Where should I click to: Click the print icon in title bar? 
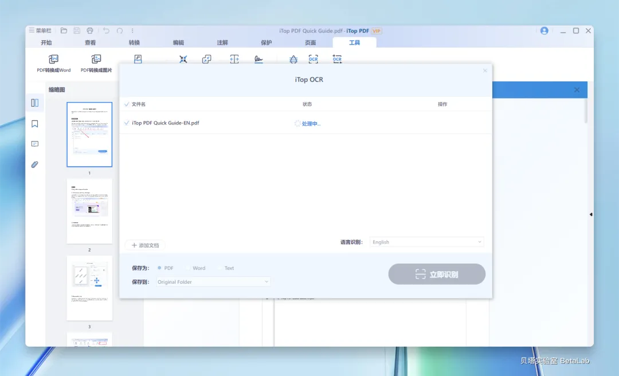click(x=90, y=30)
